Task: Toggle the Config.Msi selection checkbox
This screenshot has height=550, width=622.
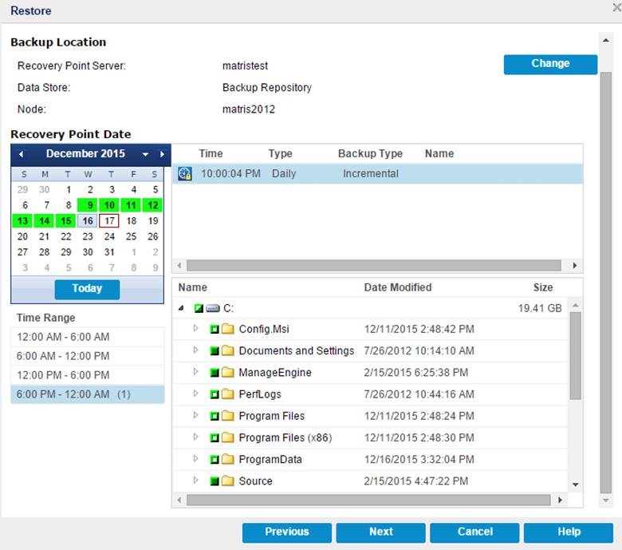Action: click(x=215, y=329)
